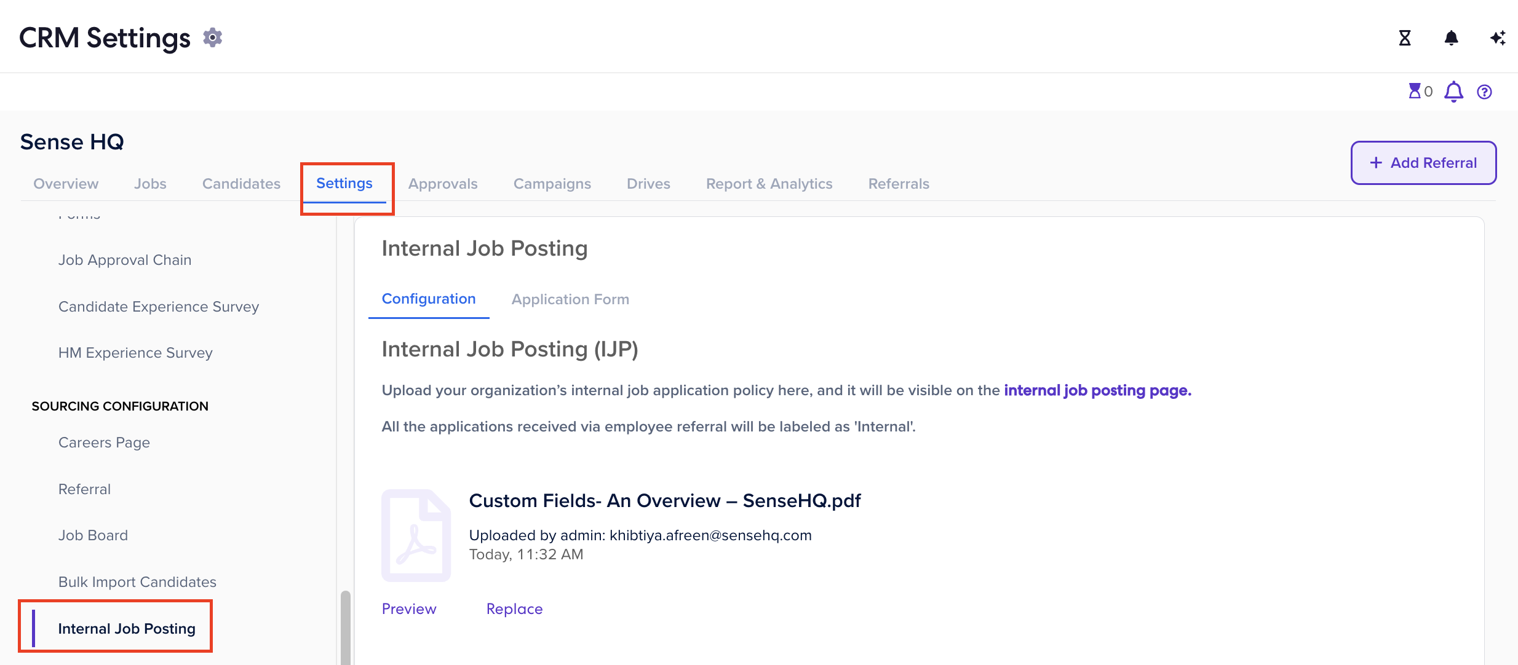
Task: Select the Configuration tab
Action: (429, 299)
